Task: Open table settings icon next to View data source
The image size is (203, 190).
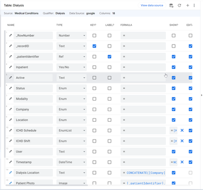Action: [171, 6]
